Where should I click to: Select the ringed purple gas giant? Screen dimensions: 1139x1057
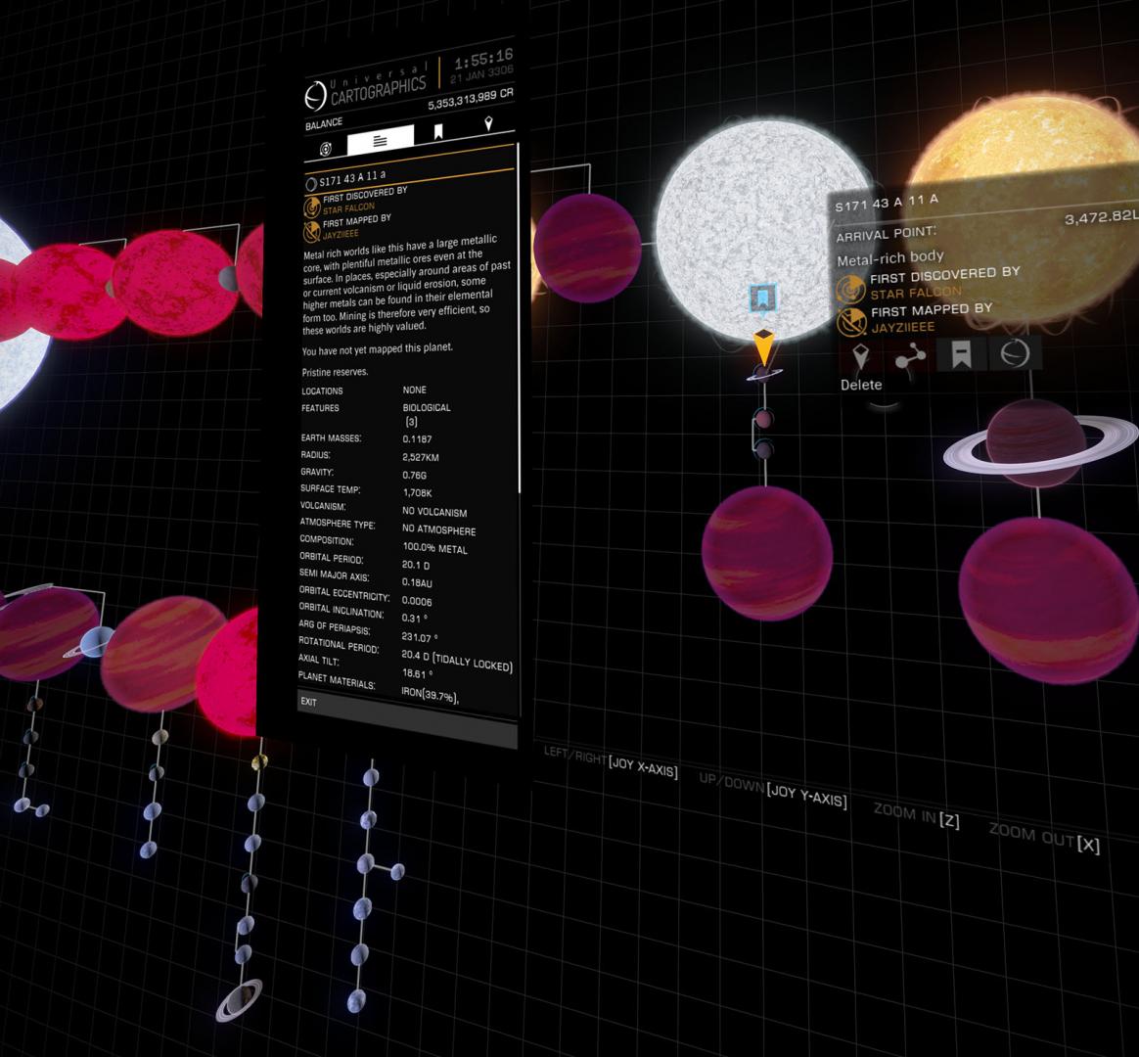click(1037, 444)
